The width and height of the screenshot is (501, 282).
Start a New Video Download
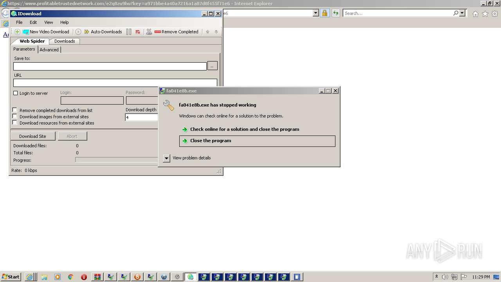point(46,32)
